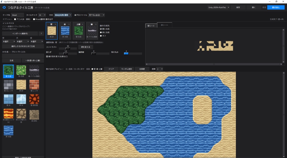Screen dimensions: 287x158
Task: Select 上層 as the drawing mode radio
Action: 97,69
